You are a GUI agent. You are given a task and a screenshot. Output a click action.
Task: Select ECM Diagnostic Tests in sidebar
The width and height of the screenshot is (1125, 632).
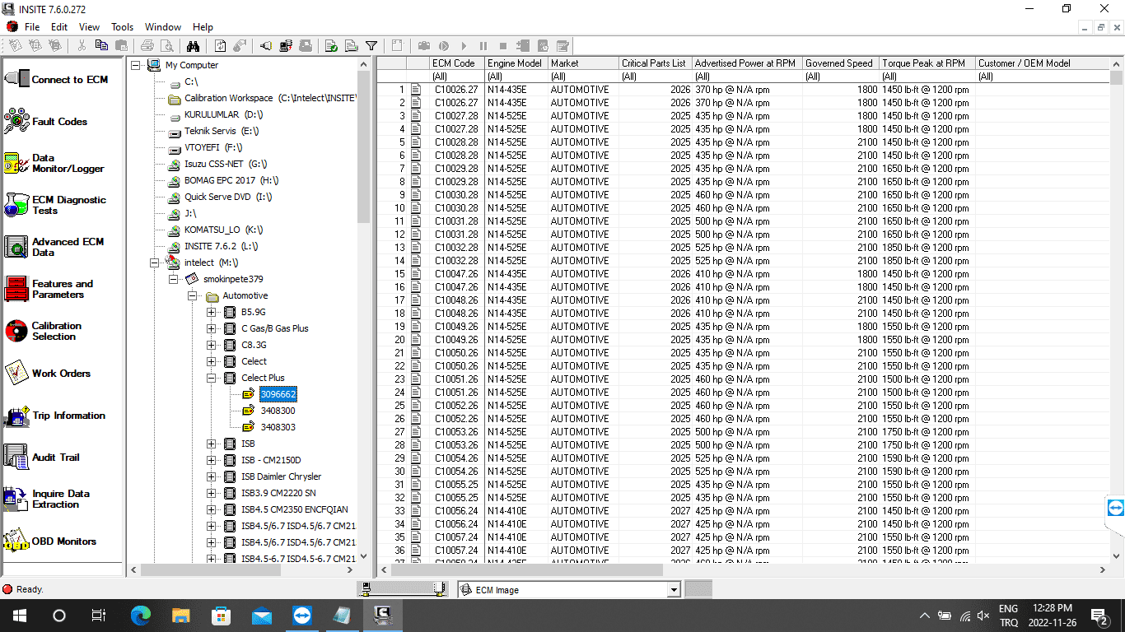[68, 205]
